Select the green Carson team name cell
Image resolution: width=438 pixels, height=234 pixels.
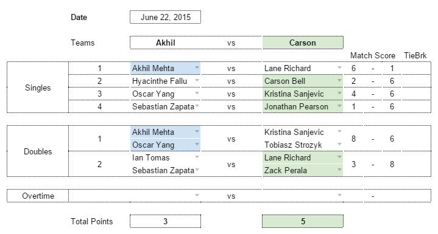(x=303, y=43)
